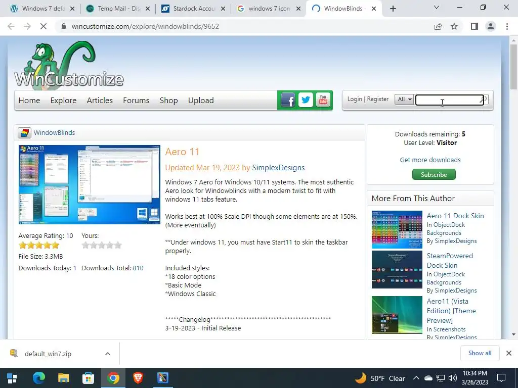Open Windows Start menu

(12, 378)
